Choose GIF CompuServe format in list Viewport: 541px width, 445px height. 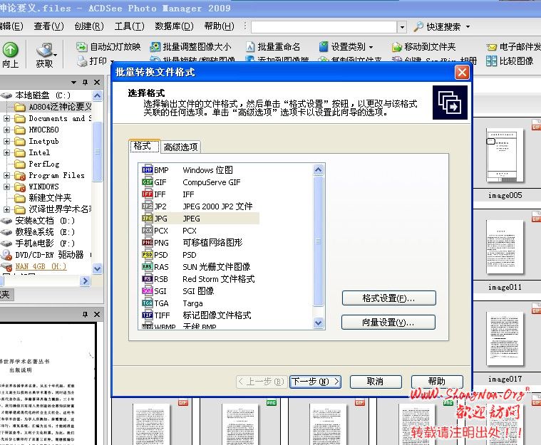coord(200,182)
